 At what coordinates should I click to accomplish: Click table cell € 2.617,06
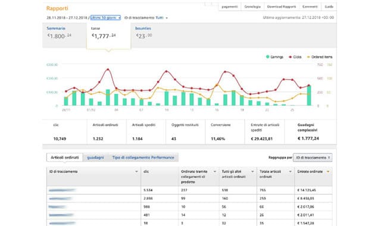pyautogui.click(x=305, y=207)
